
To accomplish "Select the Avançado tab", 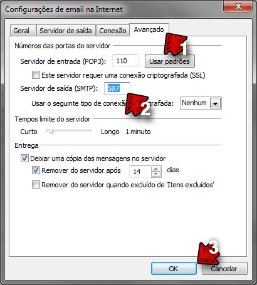I will click(149, 29).
